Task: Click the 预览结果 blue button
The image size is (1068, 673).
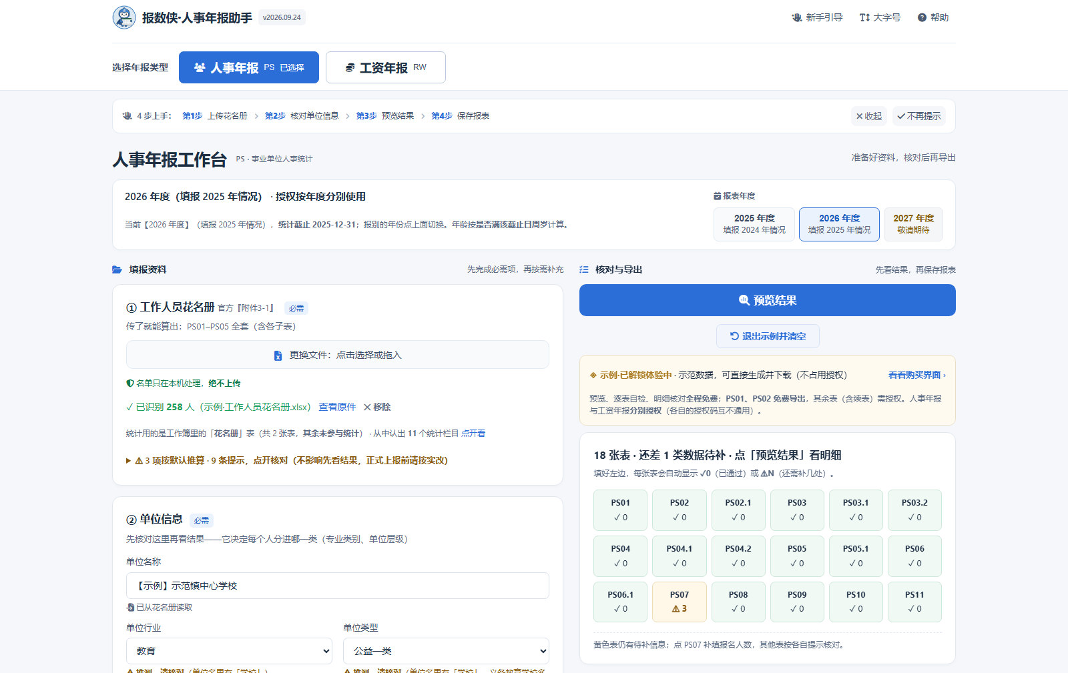Action: pyautogui.click(x=768, y=300)
